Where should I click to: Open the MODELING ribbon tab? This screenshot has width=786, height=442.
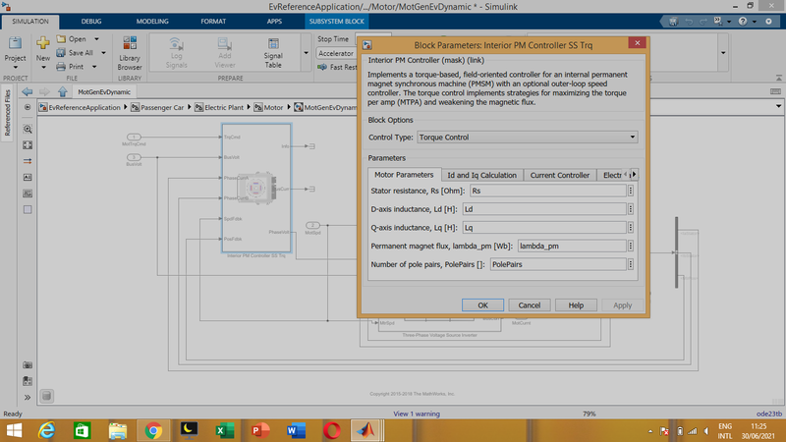click(151, 20)
